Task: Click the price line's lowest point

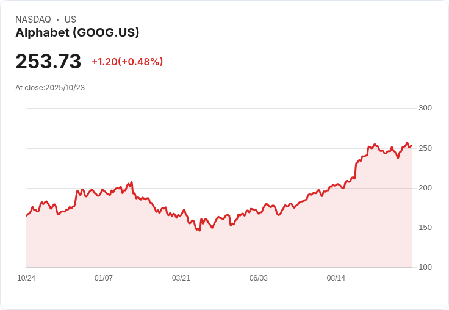Action: [x=199, y=230]
